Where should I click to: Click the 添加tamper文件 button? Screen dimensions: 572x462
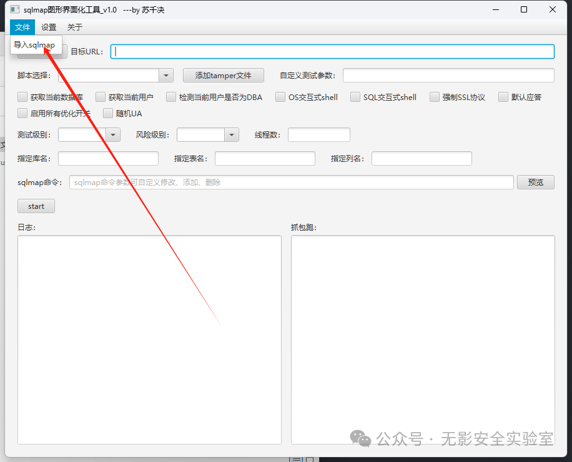(x=224, y=76)
